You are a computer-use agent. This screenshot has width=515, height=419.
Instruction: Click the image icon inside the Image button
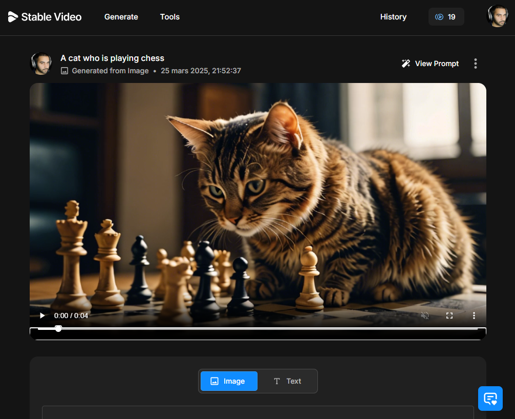point(215,381)
